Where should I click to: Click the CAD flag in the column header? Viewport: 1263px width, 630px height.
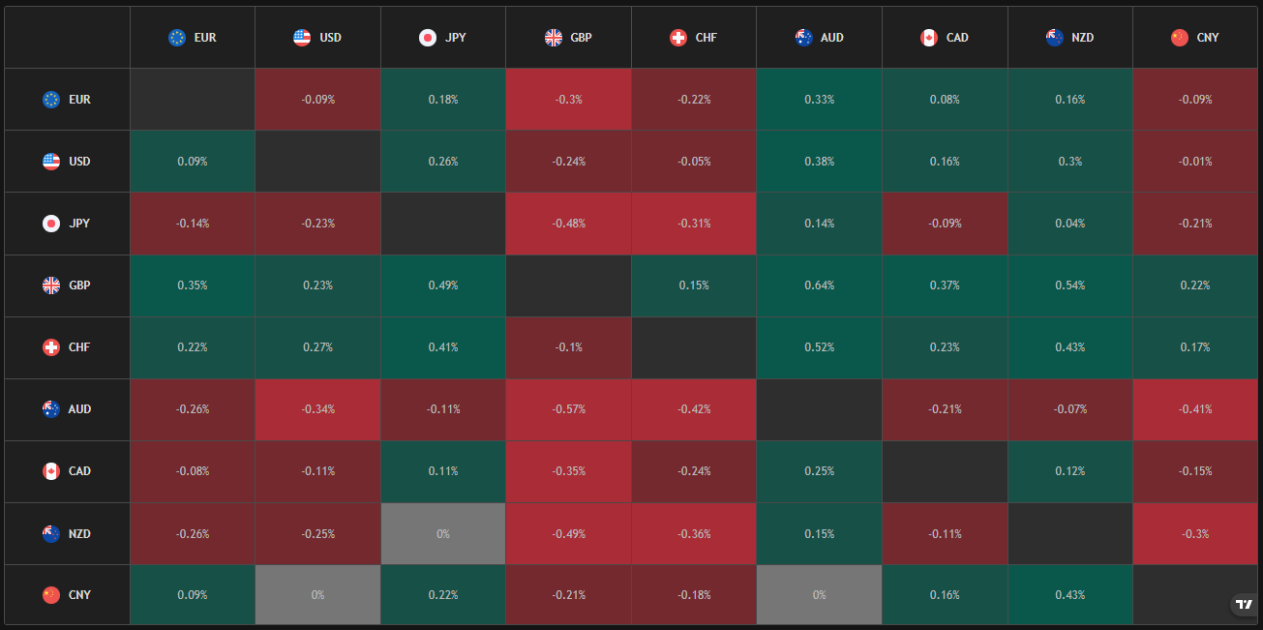click(x=929, y=38)
